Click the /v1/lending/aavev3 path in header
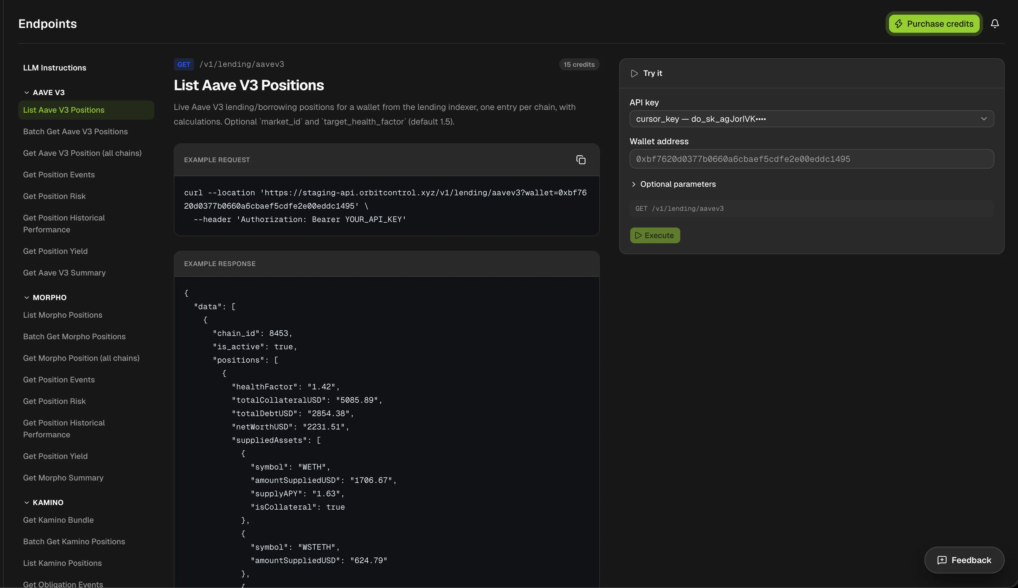The image size is (1018, 588). [x=241, y=65]
